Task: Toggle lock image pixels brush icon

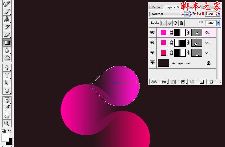Action: 169,23
